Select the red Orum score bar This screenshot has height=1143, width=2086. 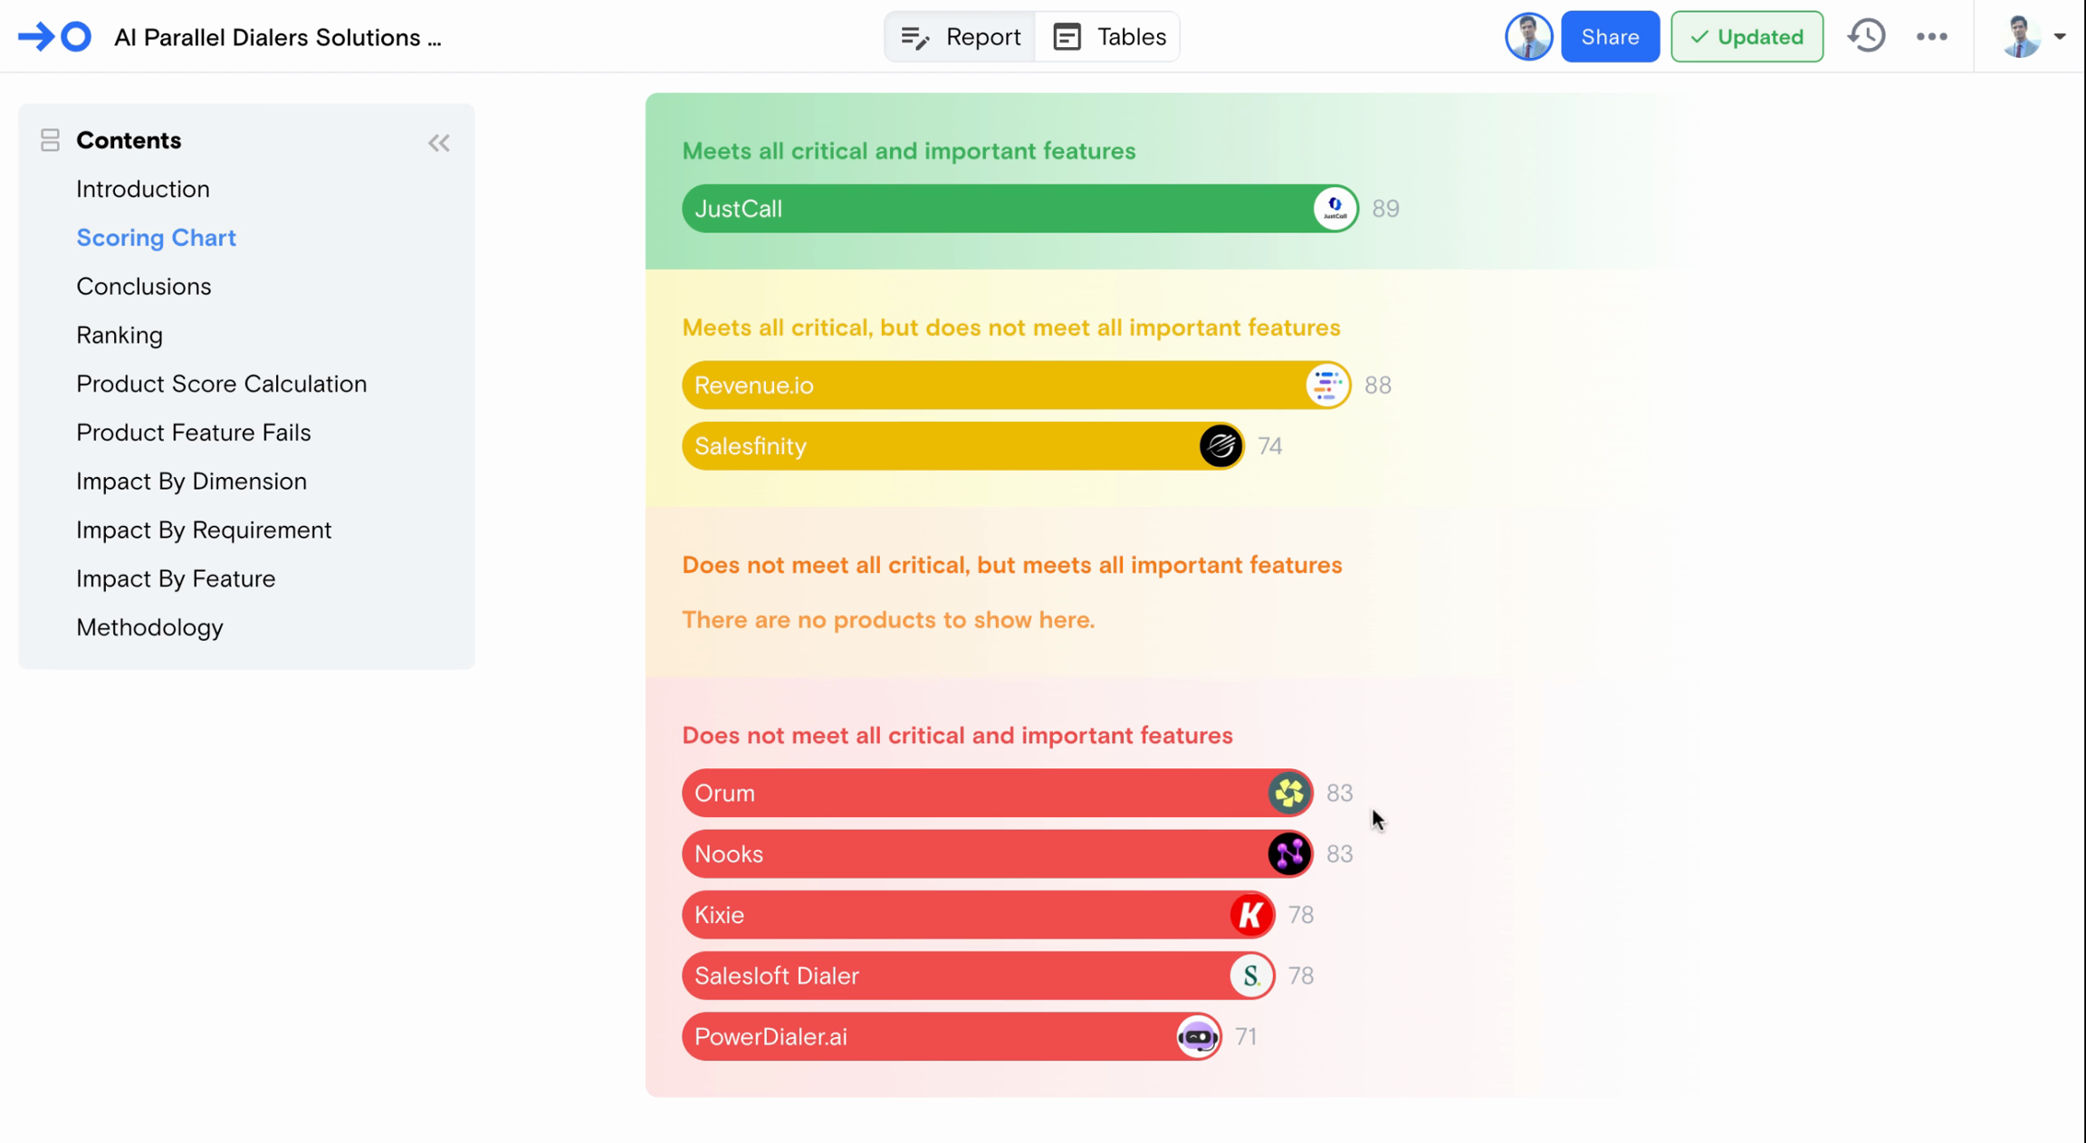coord(969,794)
